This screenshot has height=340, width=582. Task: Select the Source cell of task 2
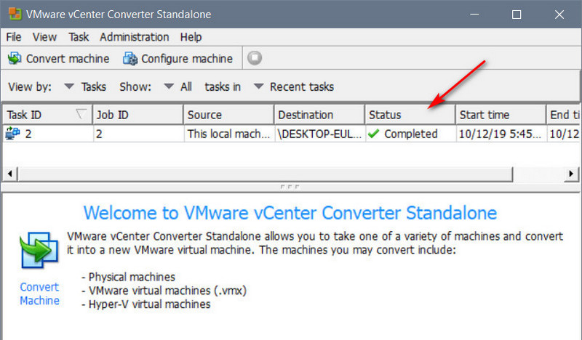[x=228, y=134]
